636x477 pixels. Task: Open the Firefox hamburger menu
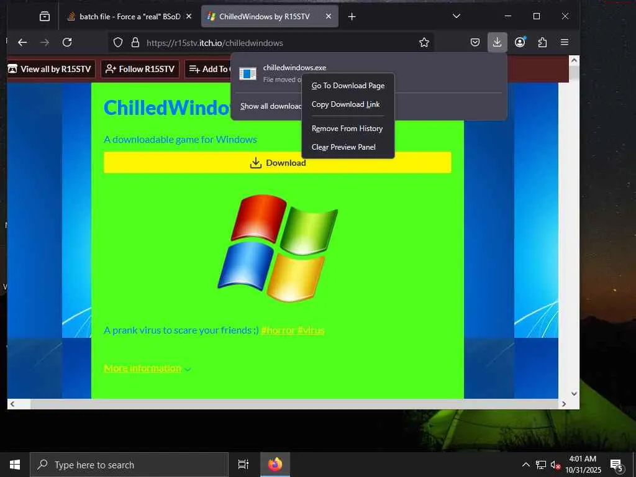coord(564,42)
